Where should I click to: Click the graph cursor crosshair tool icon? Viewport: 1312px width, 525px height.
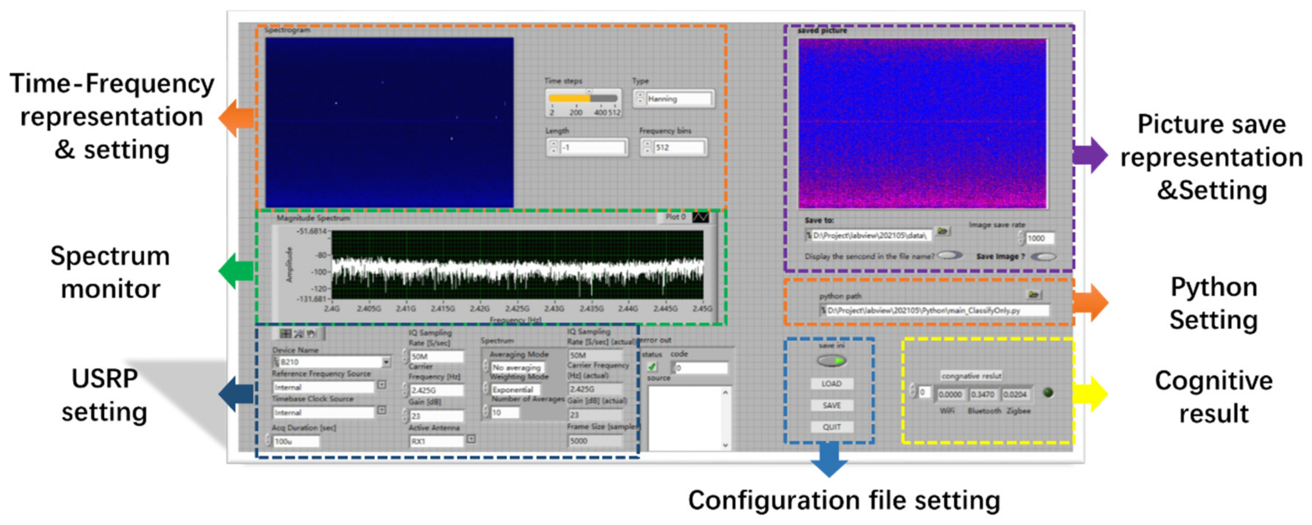(286, 334)
